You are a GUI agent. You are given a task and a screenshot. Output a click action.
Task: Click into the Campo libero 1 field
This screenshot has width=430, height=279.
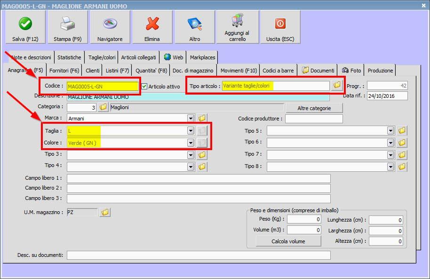point(199,178)
